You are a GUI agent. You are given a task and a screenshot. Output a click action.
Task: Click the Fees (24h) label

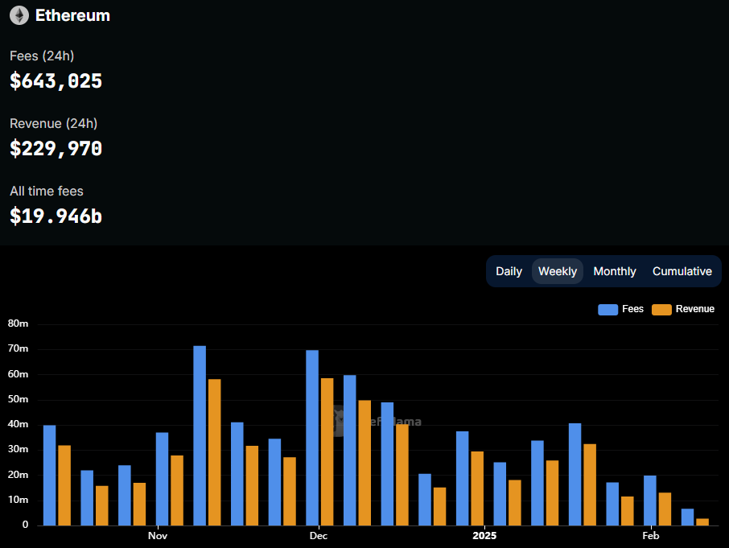[42, 56]
